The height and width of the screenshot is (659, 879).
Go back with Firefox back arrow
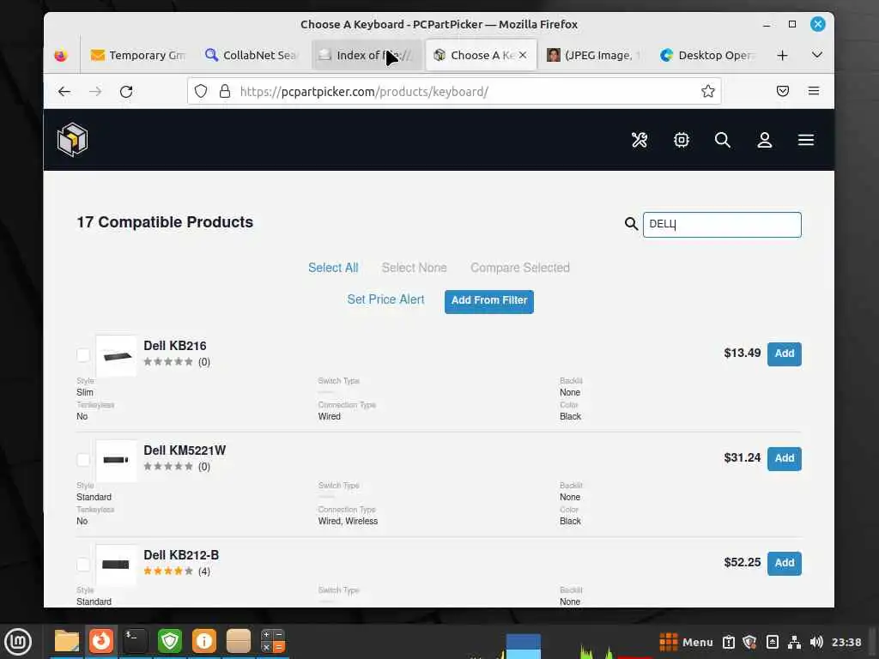coord(64,91)
